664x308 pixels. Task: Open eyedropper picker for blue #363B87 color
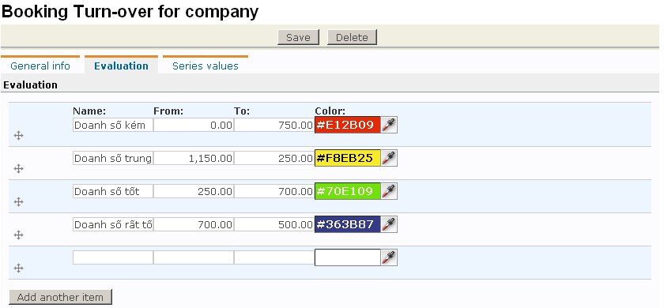coord(389,224)
